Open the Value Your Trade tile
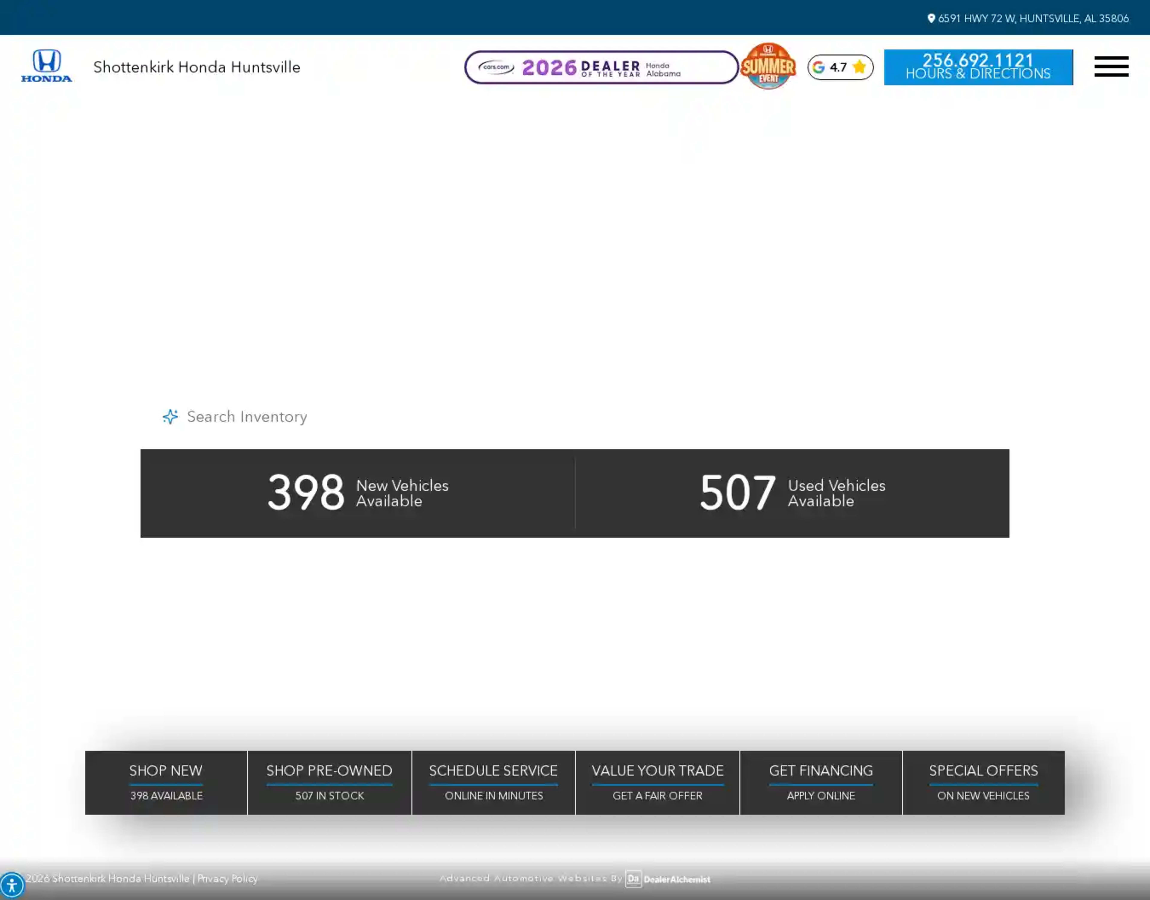The width and height of the screenshot is (1150, 900). (657, 783)
